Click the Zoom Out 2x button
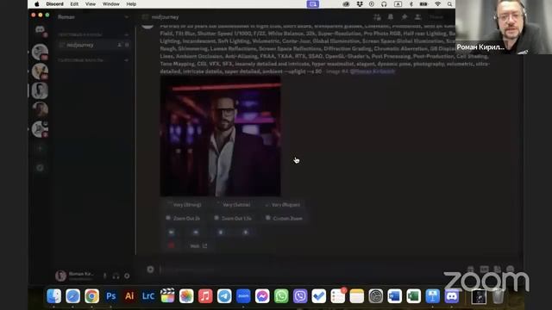Viewport: 552px width, 310px height. click(184, 218)
